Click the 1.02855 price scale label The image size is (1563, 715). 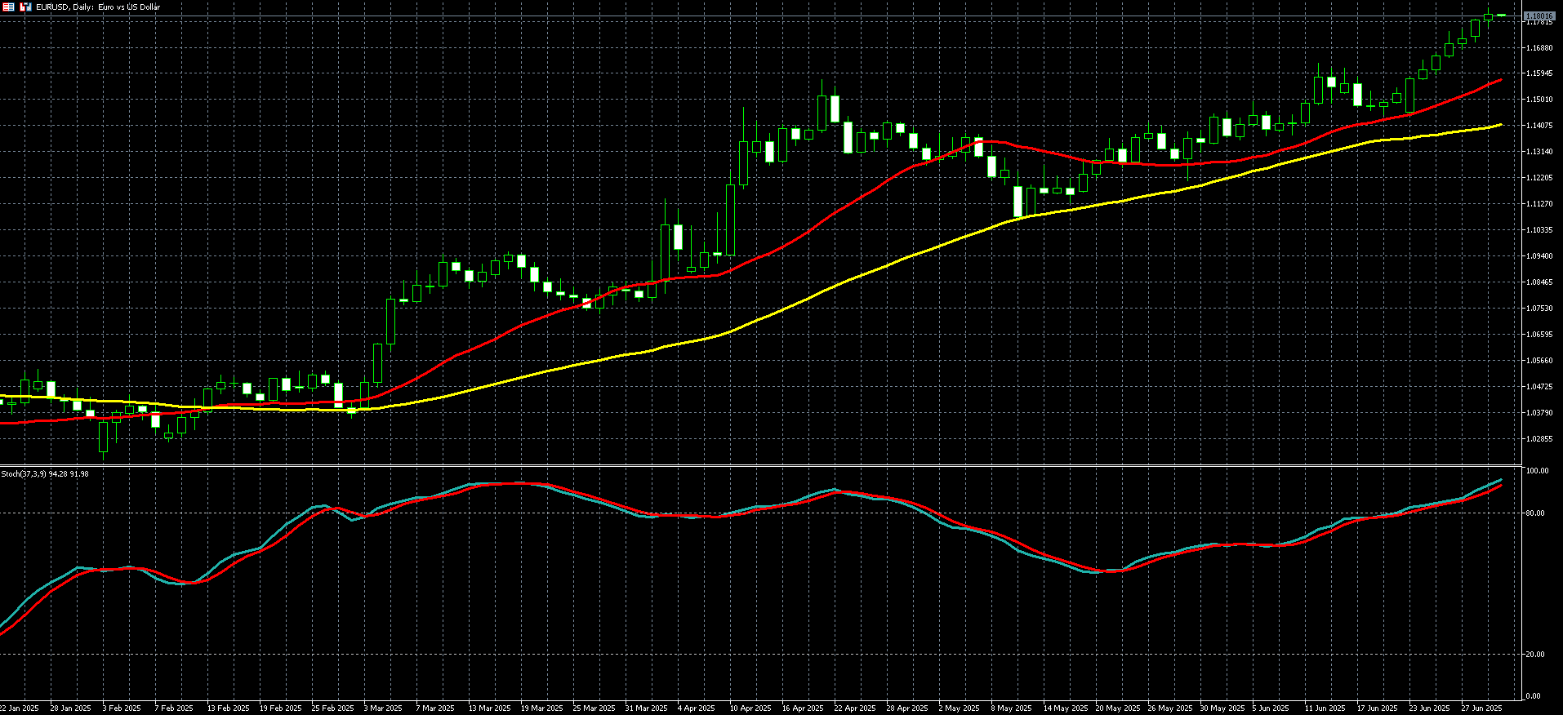tap(1539, 439)
